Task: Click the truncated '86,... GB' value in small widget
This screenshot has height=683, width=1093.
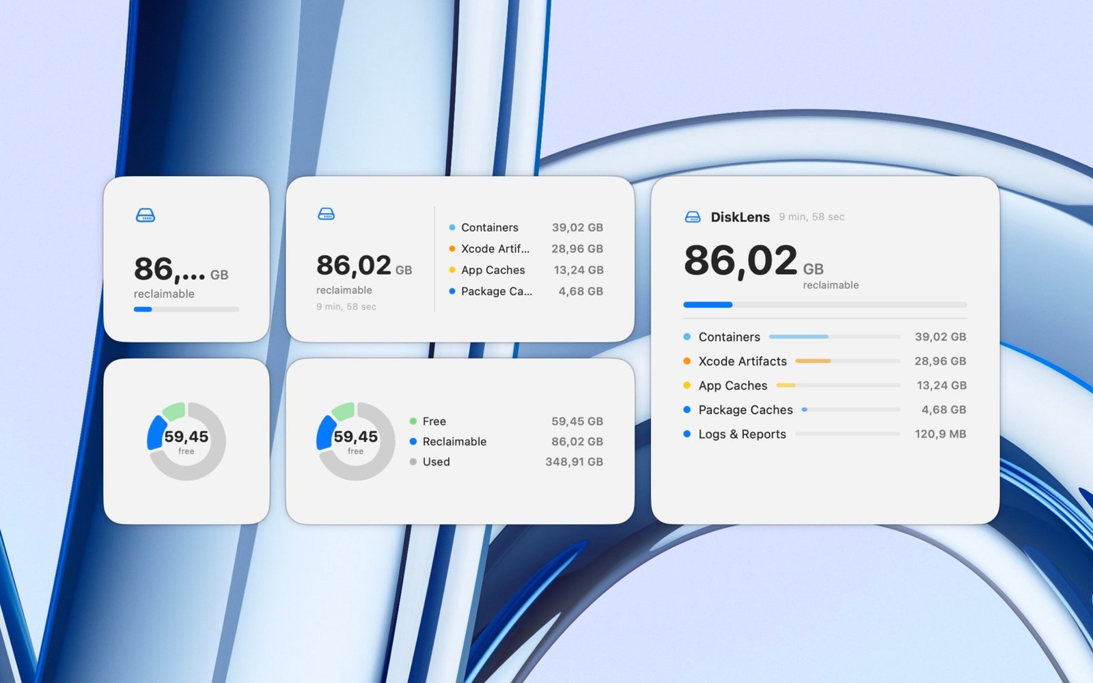Action: (x=181, y=270)
